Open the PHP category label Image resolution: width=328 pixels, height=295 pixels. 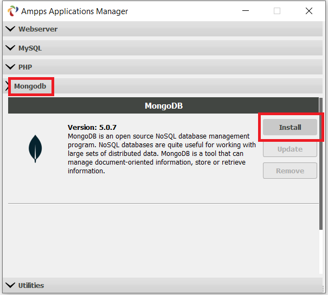click(x=25, y=67)
